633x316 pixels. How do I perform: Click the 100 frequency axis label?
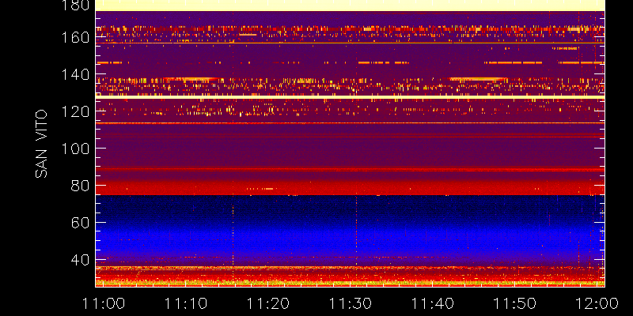click(x=74, y=149)
